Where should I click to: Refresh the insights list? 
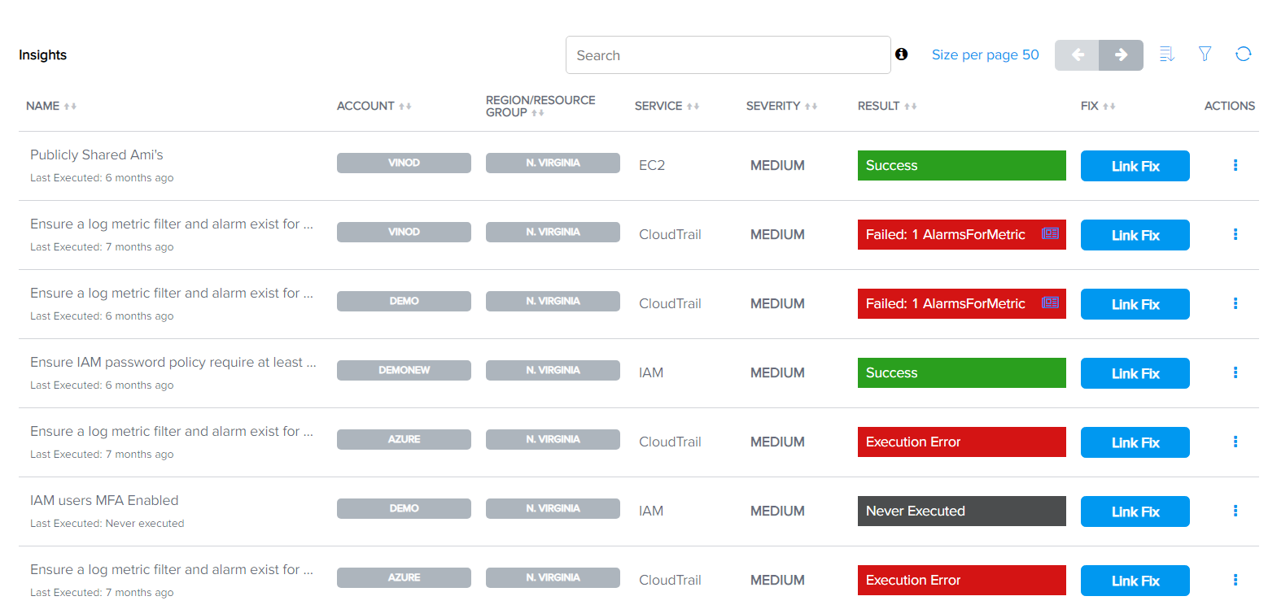(1243, 54)
